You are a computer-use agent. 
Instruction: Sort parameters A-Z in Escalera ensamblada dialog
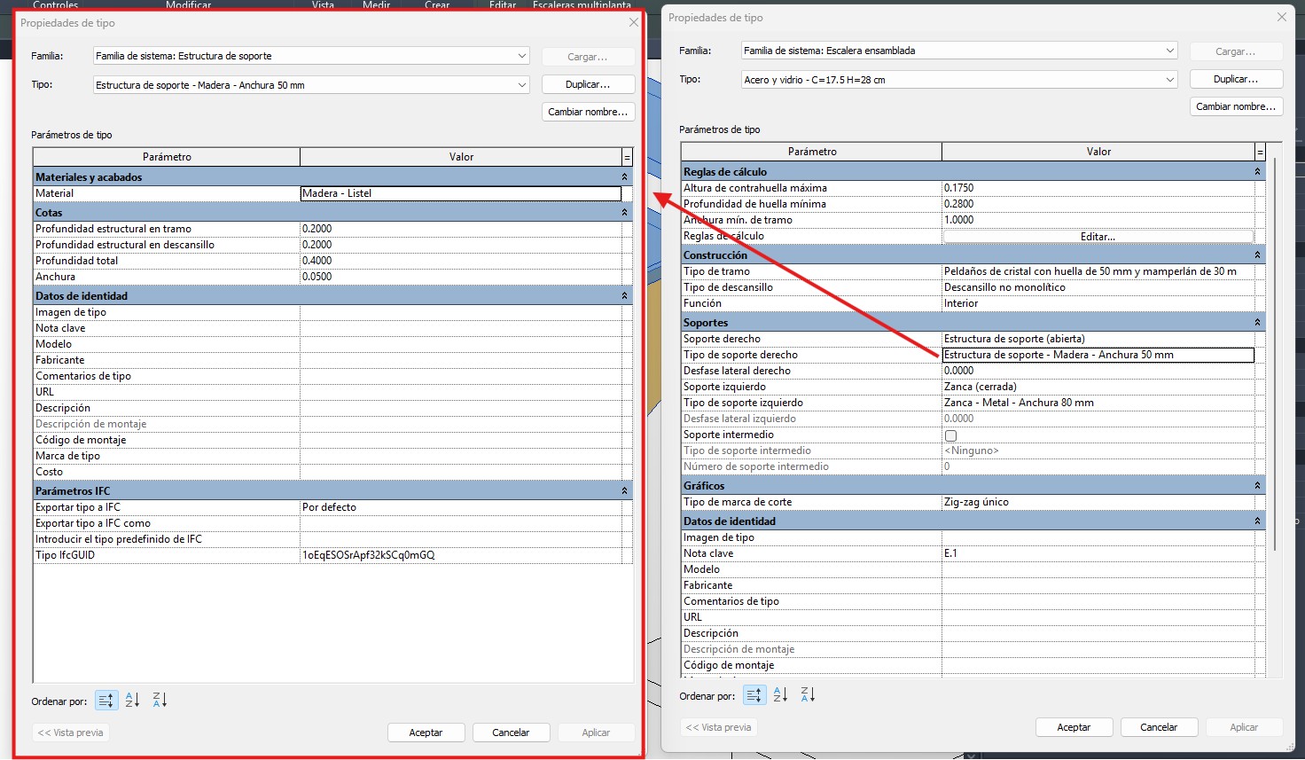[780, 695]
